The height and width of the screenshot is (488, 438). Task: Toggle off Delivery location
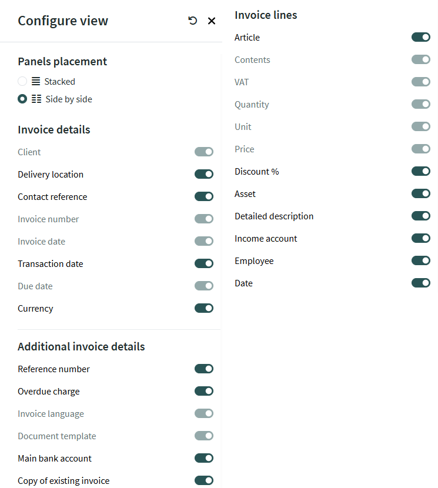pyautogui.click(x=204, y=174)
